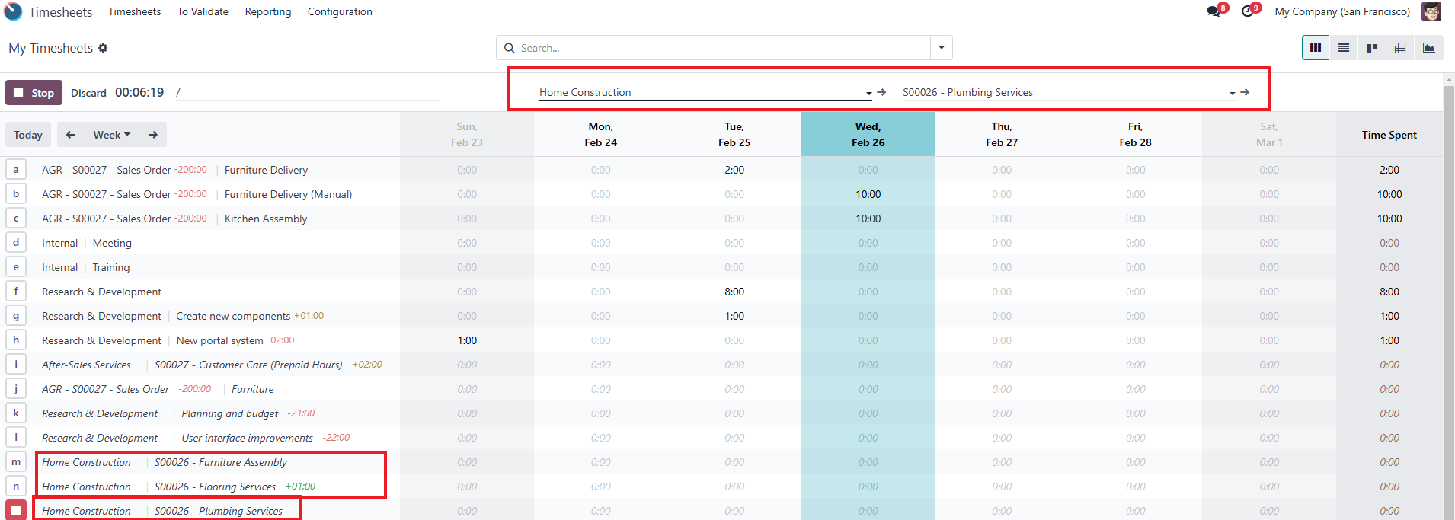Viewport: 1455px width, 520px height.
Task: Go to previous week arrow
Action: [x=71, y=135]
